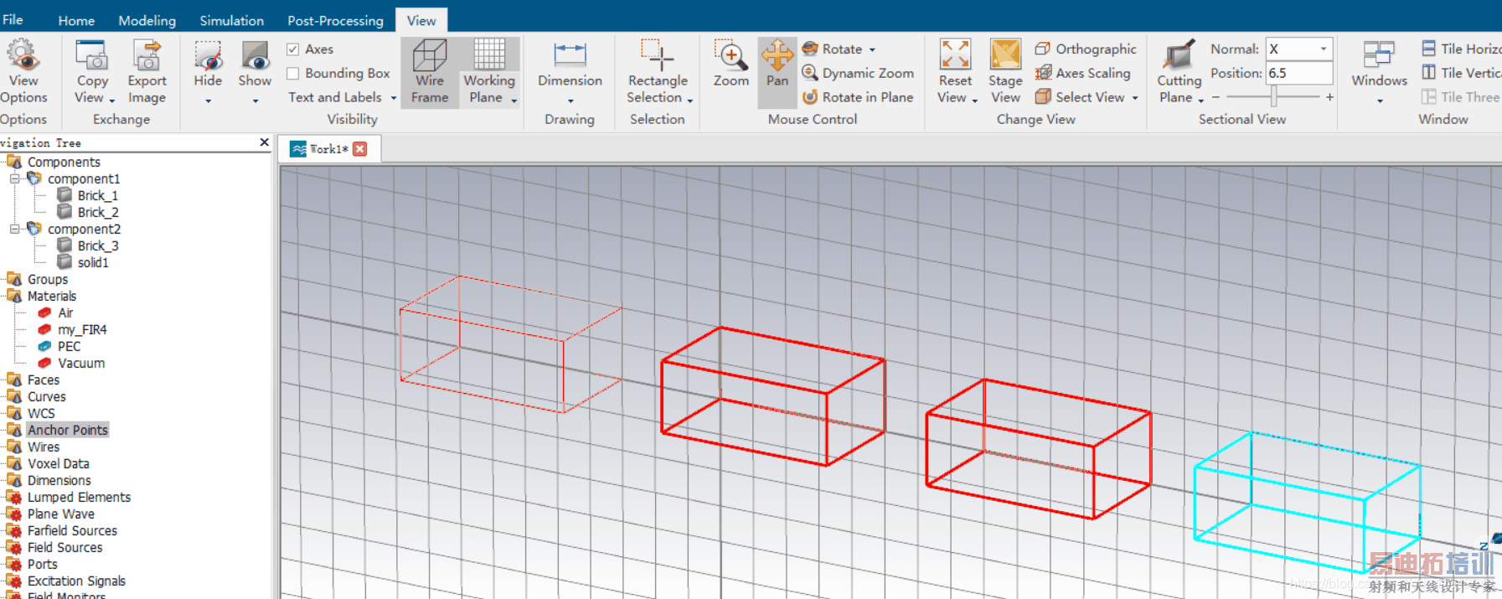Click the Show objects icon
This screenshot has width=1502, height=599.
coord(255,55)
